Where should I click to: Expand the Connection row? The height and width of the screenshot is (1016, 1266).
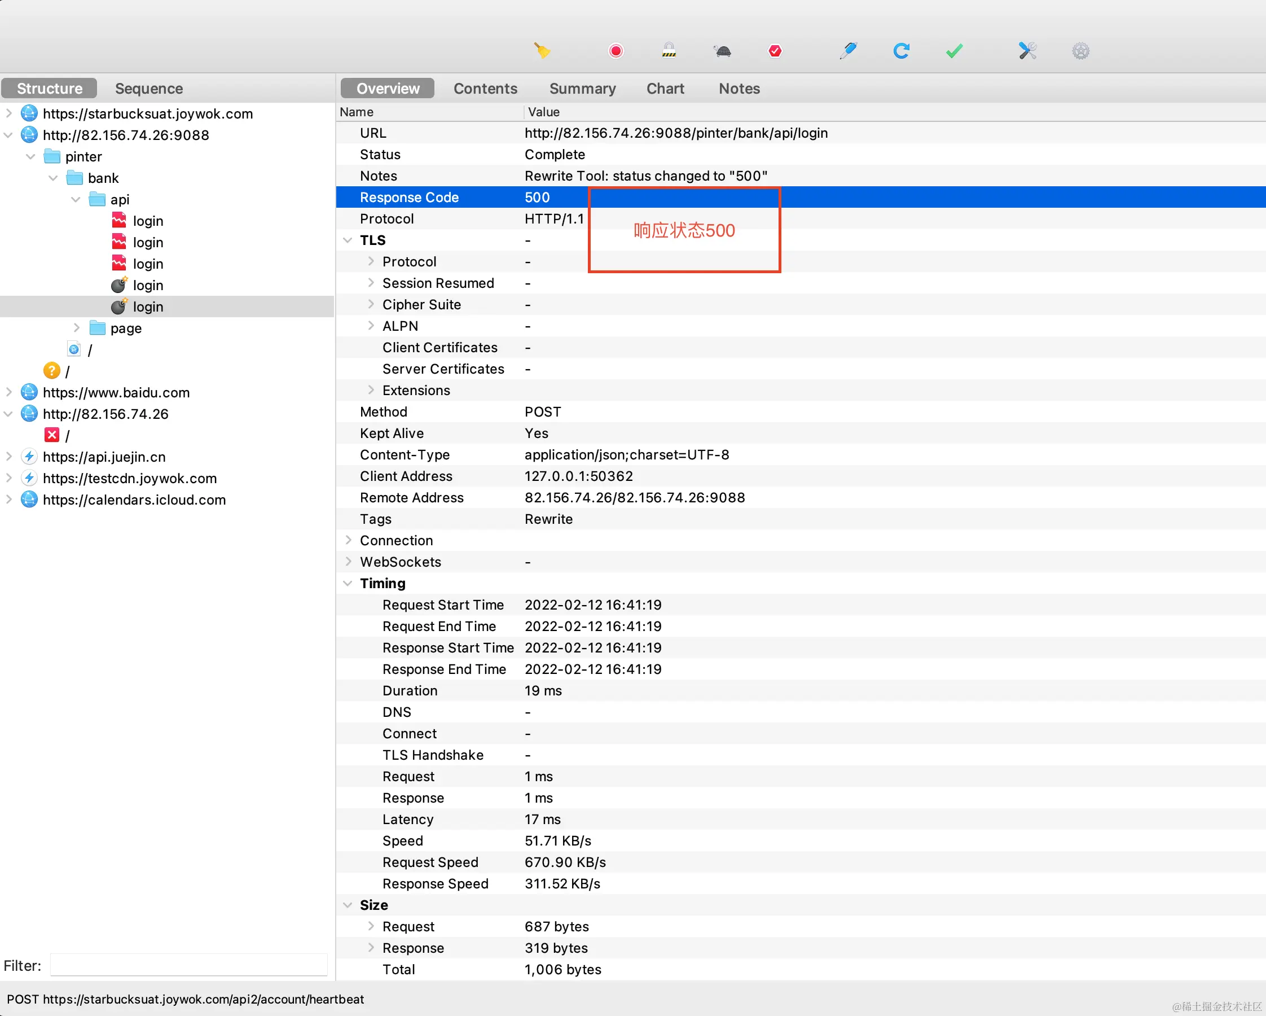pos(348,540)
